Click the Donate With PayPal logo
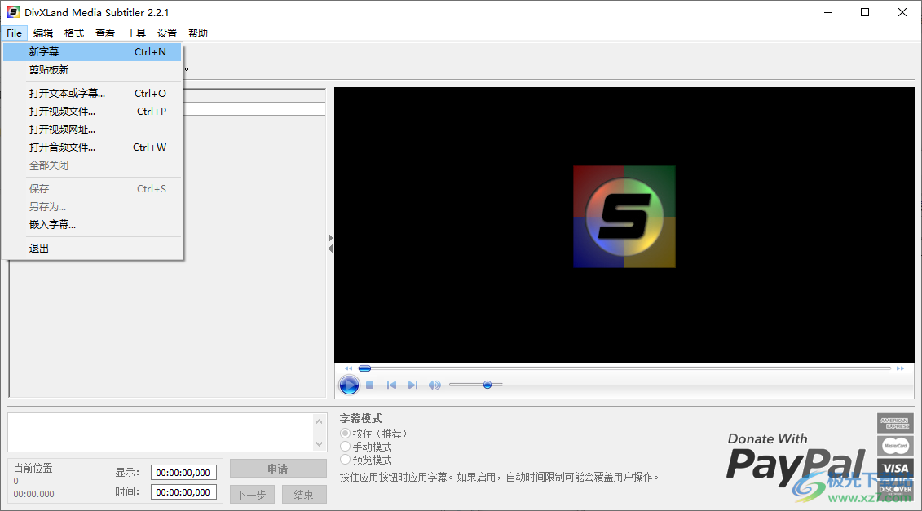This screenshot has width=922, height=511. point(796,461)
